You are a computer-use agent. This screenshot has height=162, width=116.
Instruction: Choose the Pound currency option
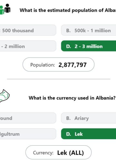28,118
